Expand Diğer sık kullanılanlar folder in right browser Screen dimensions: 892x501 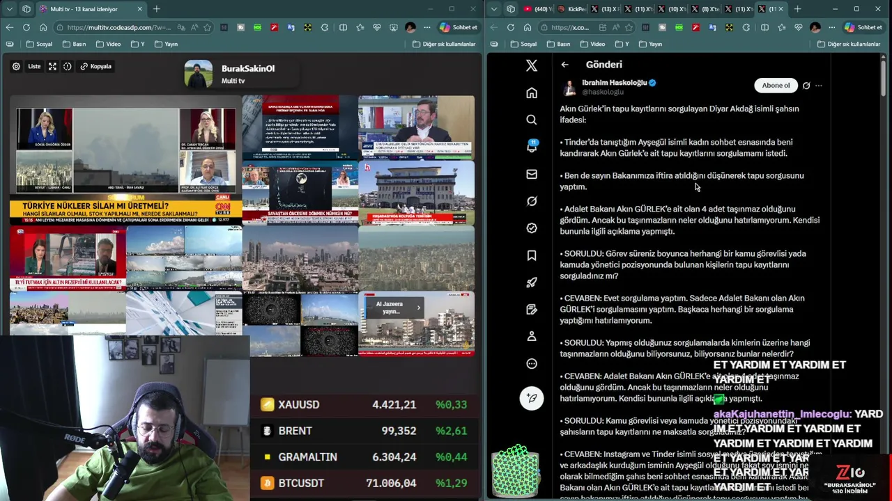pos(848,44)
